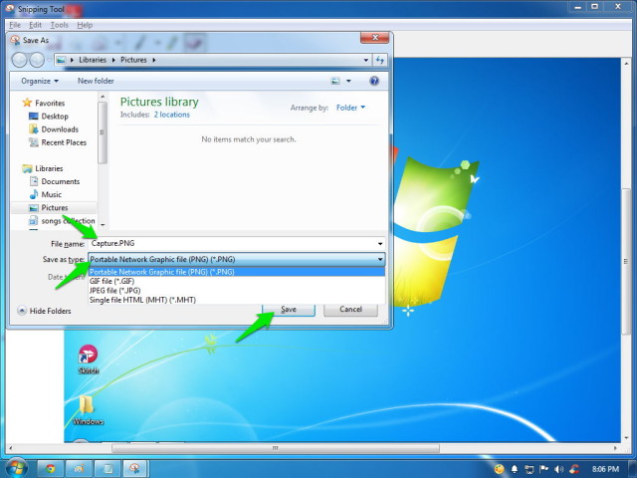Open Chrome from the taskbar
Image resolution: width=637 pixels, height=478 pixels.
point(51,469)
